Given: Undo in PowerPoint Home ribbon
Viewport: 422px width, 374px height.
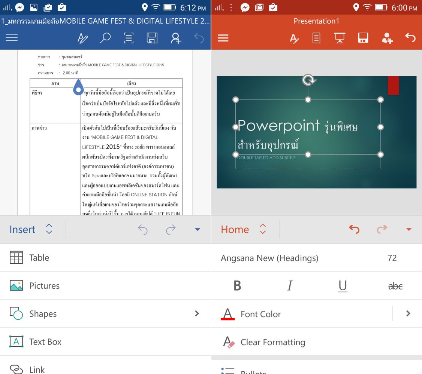Looking at the screenshot, I should tap(354, 229).
